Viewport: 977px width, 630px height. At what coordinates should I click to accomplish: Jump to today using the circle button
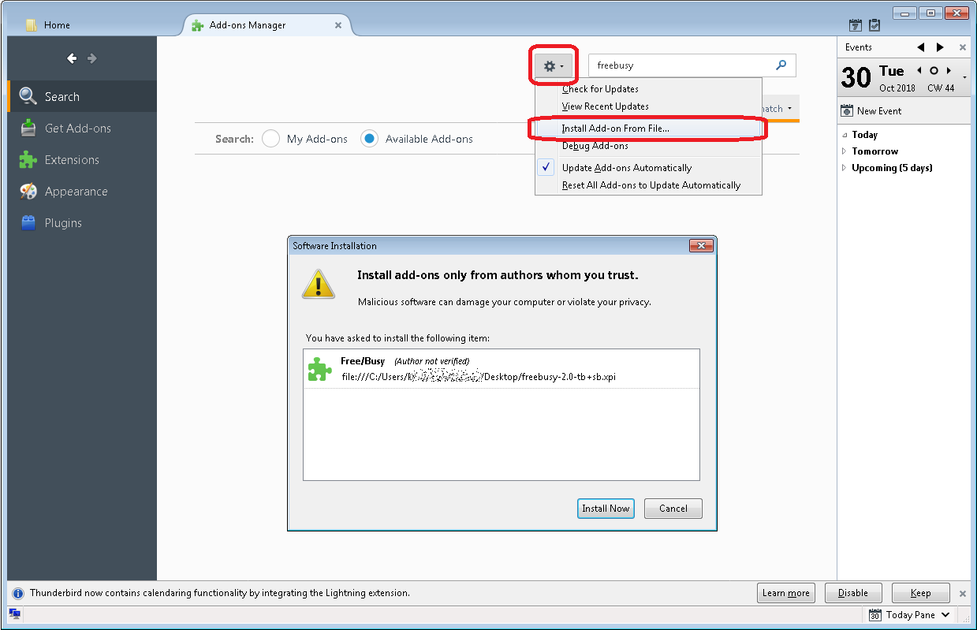click(x=934, y=70)
